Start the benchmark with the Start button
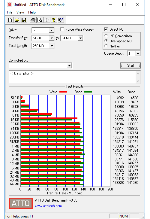This screenshot has width=150, height=219. point(130,65)
